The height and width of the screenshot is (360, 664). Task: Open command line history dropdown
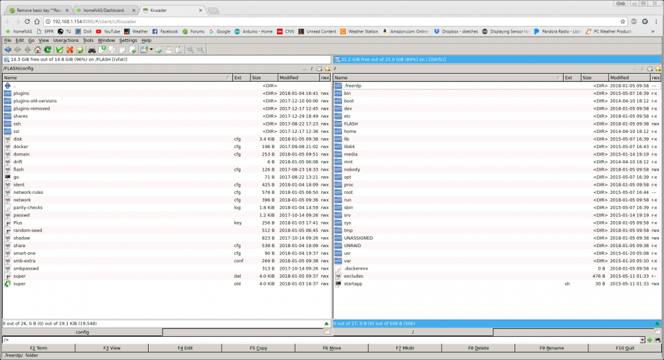642,339
